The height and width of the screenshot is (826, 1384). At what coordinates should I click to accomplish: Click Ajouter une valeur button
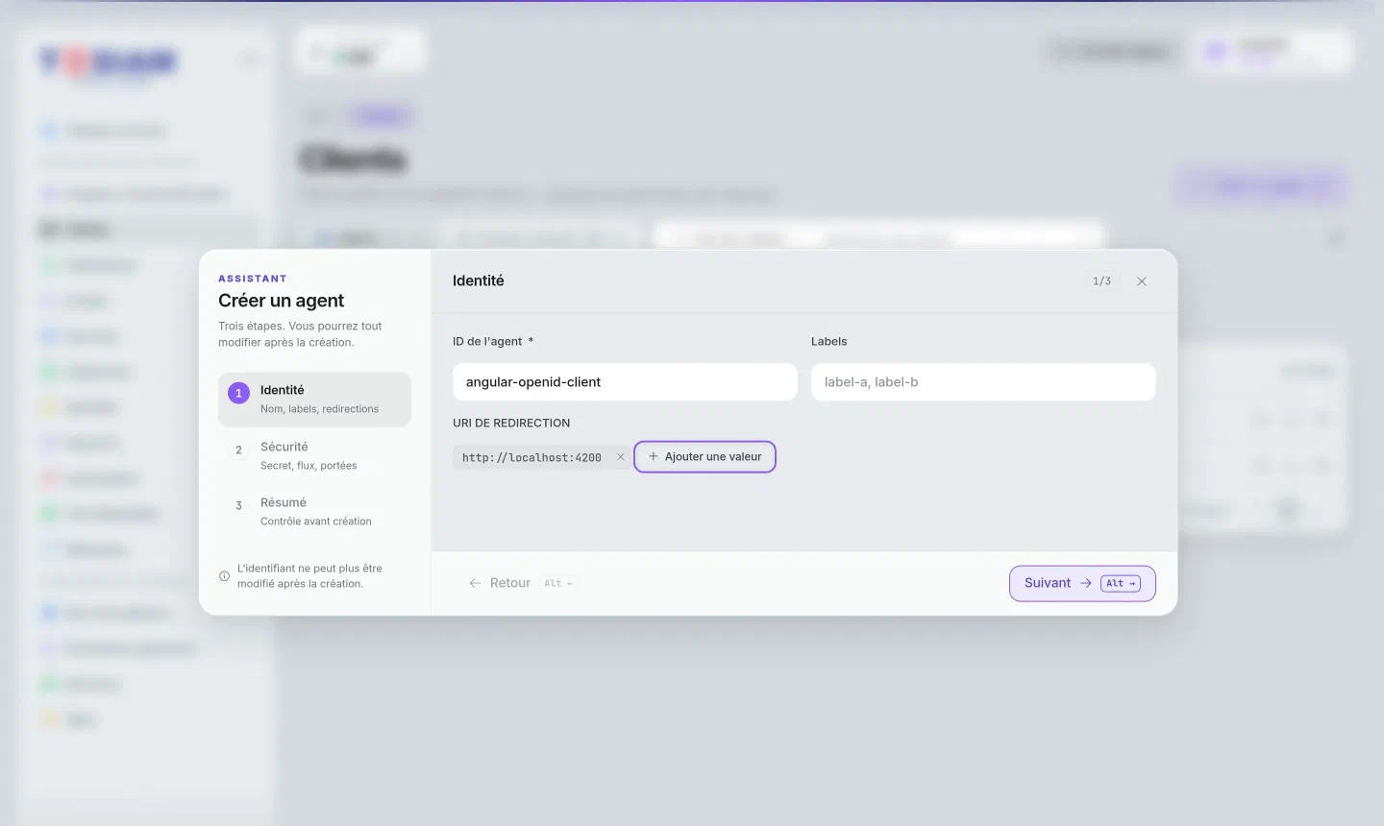(x=704, y=457)
